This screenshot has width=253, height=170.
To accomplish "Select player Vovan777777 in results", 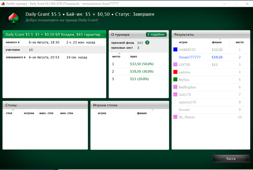I will 211,57.
